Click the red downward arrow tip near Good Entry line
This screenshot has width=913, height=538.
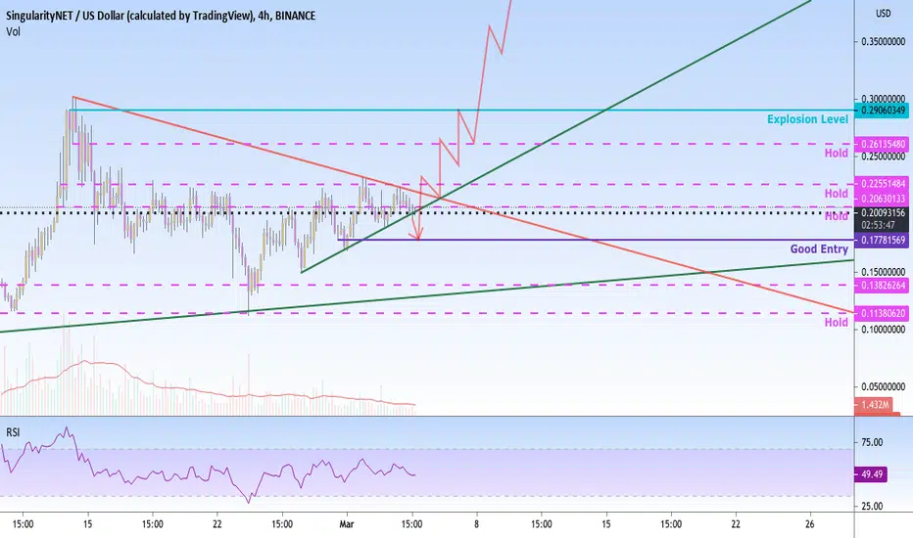(417, 237)
